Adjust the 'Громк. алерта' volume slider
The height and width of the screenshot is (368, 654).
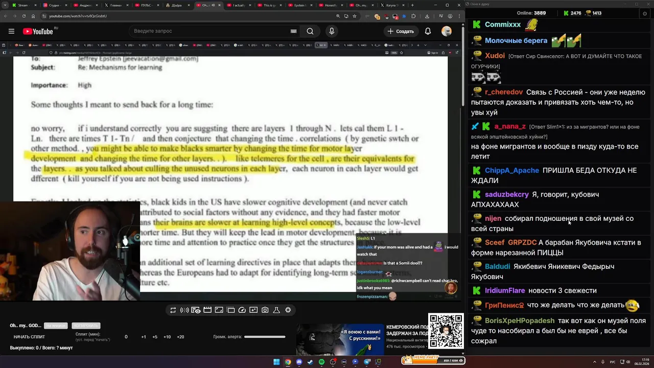pyautogui.click(x=265, y=337)
